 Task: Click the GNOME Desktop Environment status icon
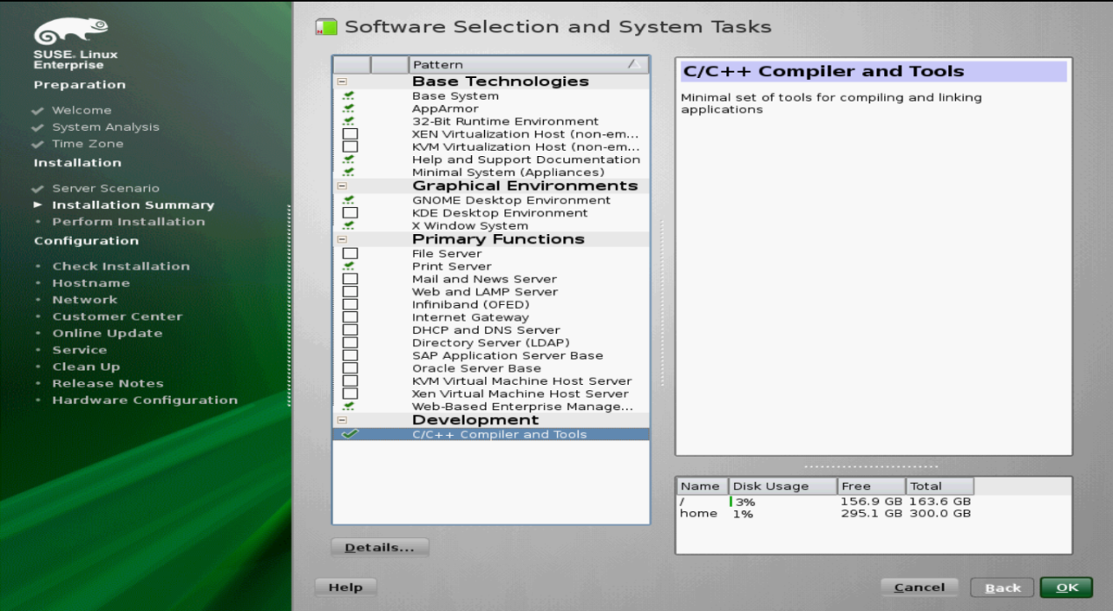click(350, 201)
